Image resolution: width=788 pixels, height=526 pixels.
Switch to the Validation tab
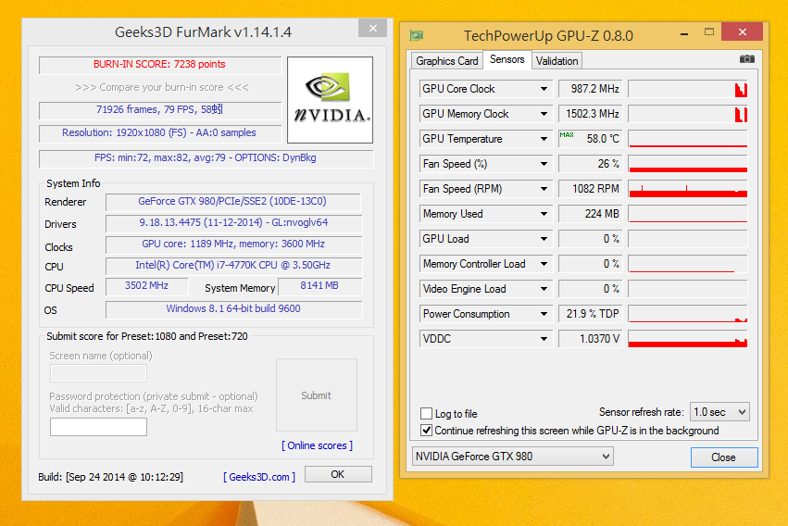pos(557,61)
